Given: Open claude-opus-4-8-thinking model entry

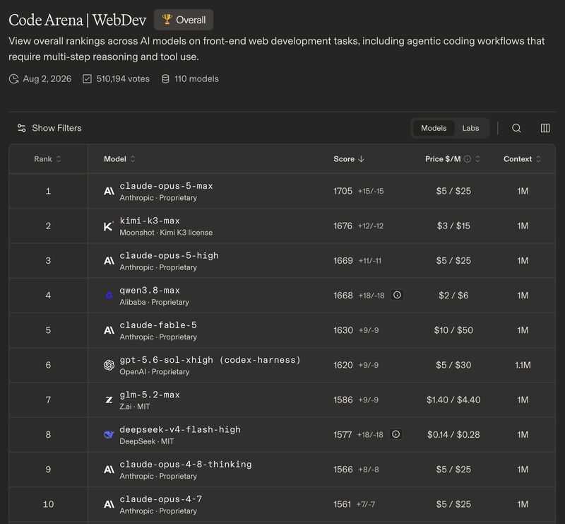Looking at the screenshot, I should point(186,464).
